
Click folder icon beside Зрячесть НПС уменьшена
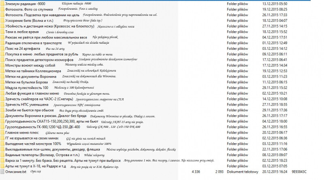2,104
